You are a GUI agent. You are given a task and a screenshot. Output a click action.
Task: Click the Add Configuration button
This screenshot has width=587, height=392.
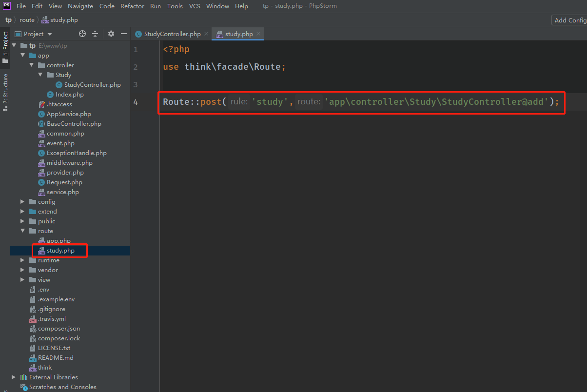click(569, 20)
